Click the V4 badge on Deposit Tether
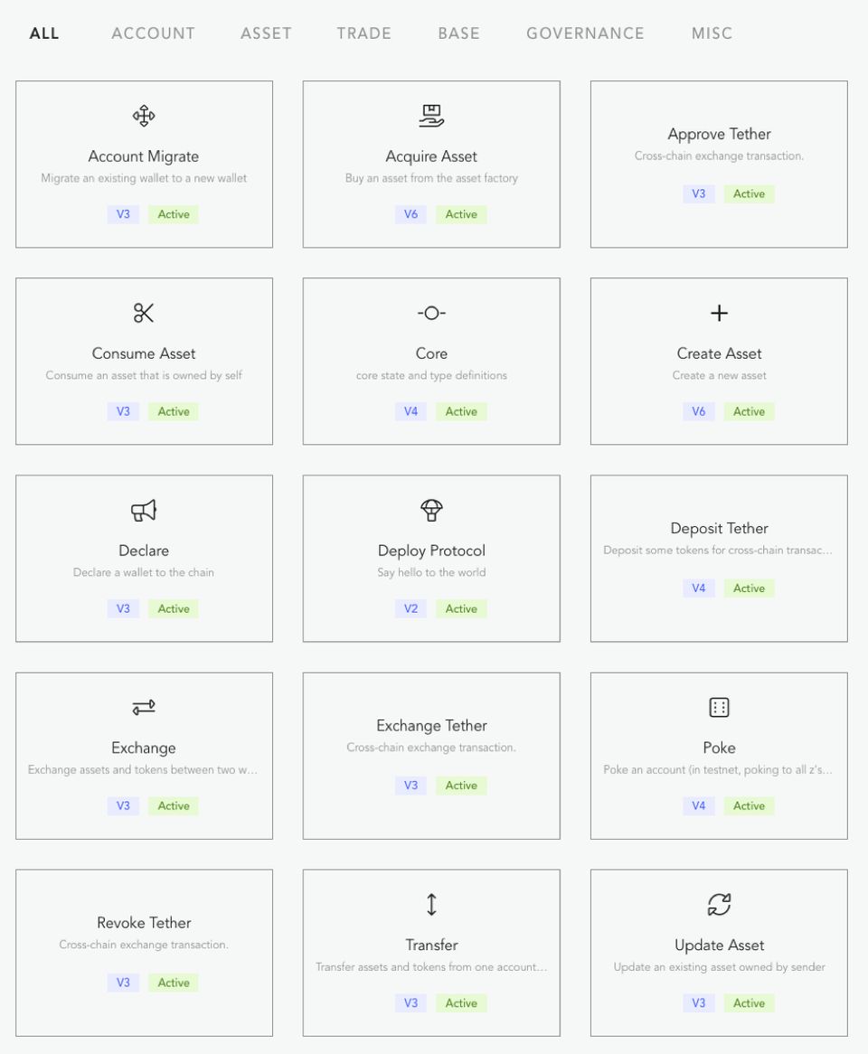The width and height of the screenshot is (868, 1054). [699, 588]
